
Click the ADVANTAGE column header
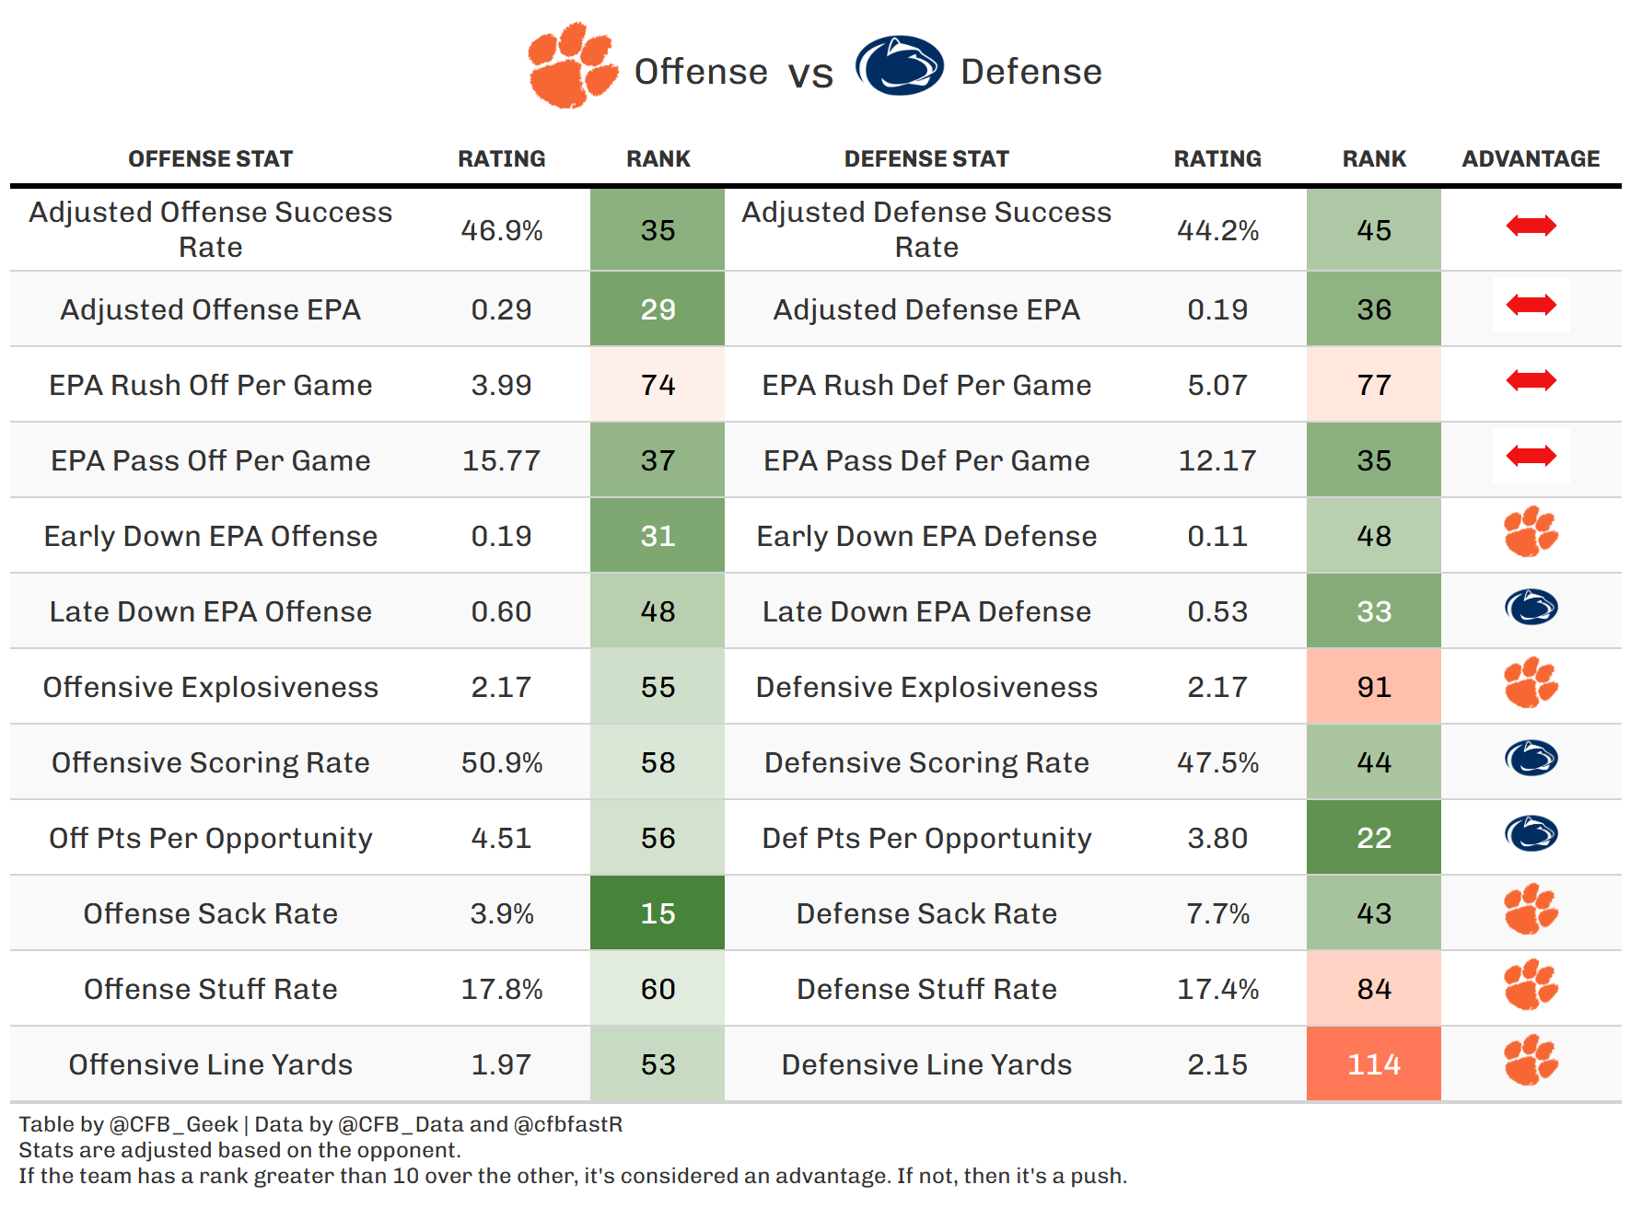(1531, 159)
